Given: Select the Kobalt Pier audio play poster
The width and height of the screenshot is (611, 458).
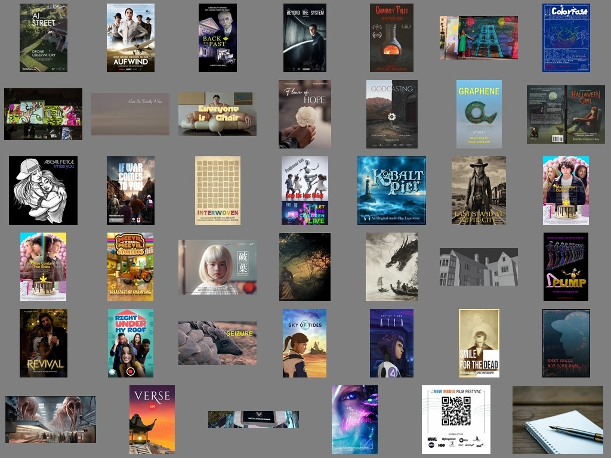Looking at the screenshot, I should coord(391,190).
